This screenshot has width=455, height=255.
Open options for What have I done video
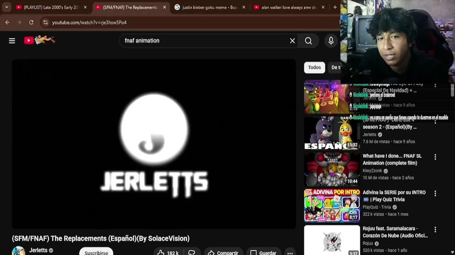tap(435, 157)
